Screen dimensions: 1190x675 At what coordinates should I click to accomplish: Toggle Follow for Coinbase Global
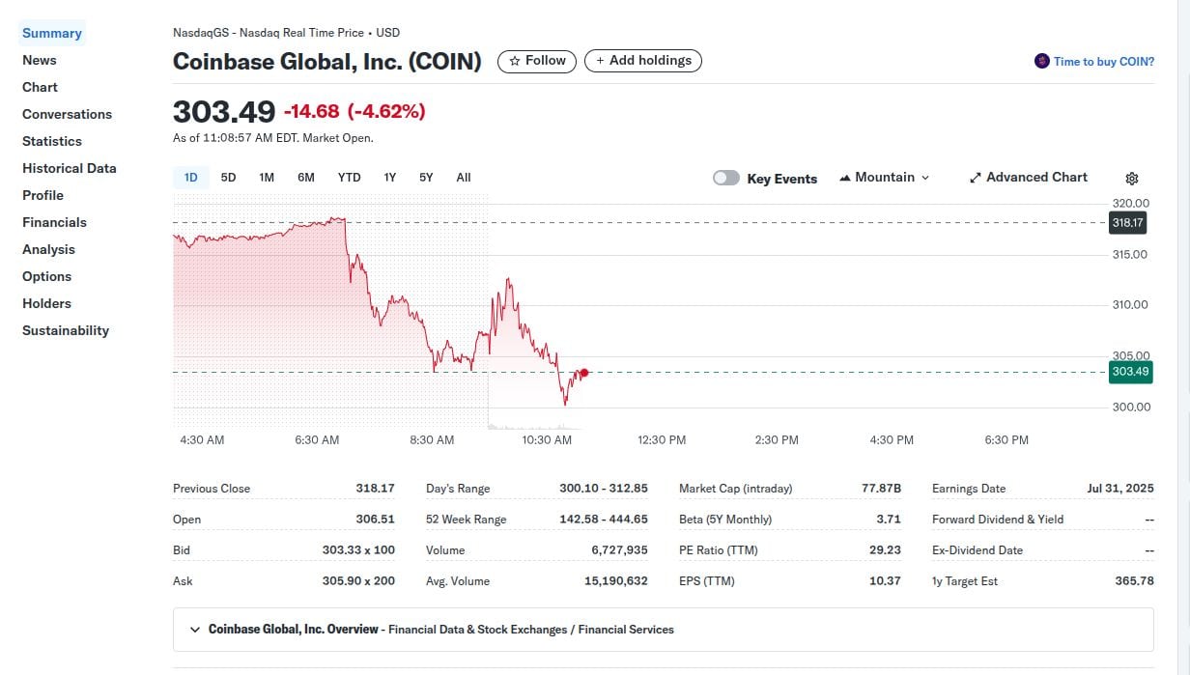pyautogui.click(x=536, y=60)
